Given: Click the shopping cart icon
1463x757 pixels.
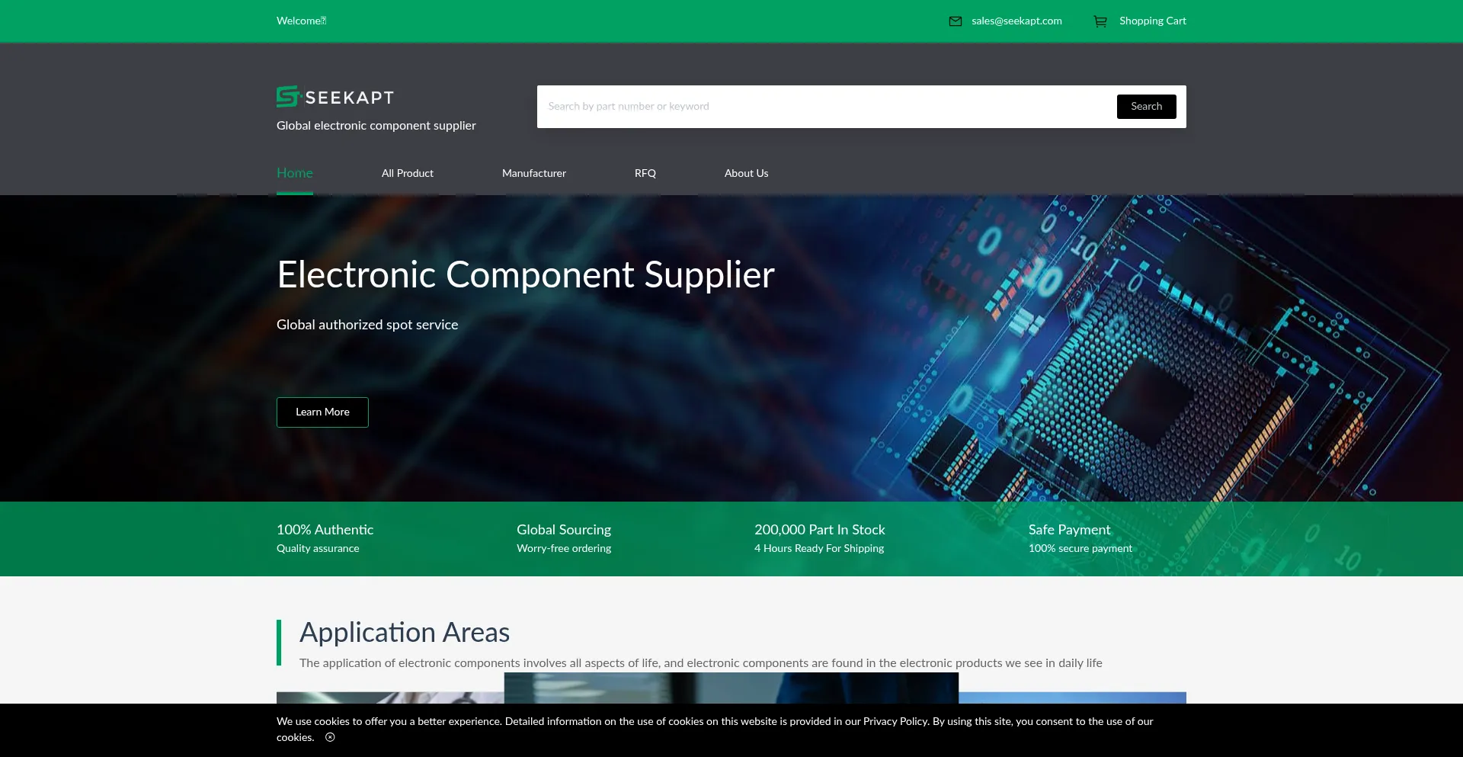Looking at the screenshot, I should (x=1100, y=21).
